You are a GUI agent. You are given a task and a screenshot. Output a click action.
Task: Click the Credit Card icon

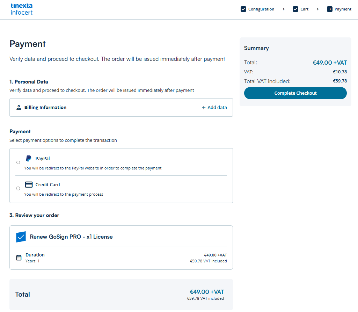29,184
